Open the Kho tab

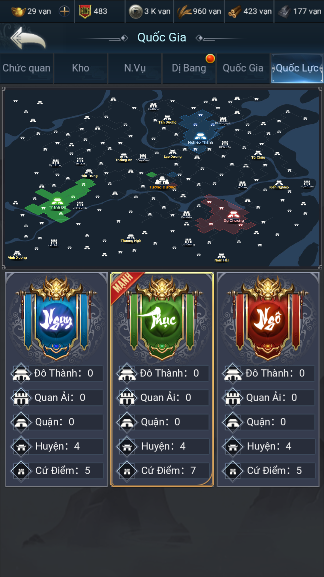(x=81, y=68)
